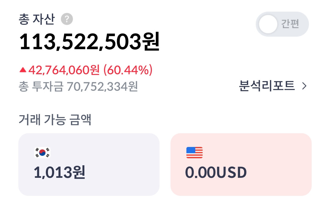Screen dimensions: 330x216
Task: Expand the 분석리포트 chevron arrow
Action: click(x=304, y=86)
